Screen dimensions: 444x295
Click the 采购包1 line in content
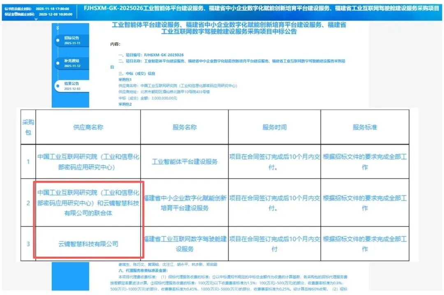coord(125,80)
